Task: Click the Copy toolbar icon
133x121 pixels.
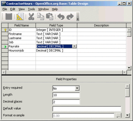Action: pos(41,17)
